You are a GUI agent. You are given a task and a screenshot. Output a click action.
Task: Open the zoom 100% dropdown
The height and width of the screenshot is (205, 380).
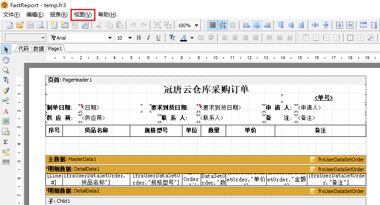196,25
